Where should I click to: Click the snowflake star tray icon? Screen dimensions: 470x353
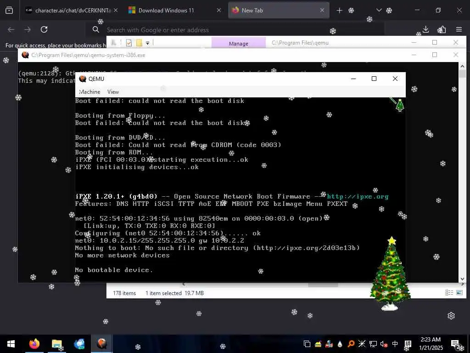click(x=362, y=344)
